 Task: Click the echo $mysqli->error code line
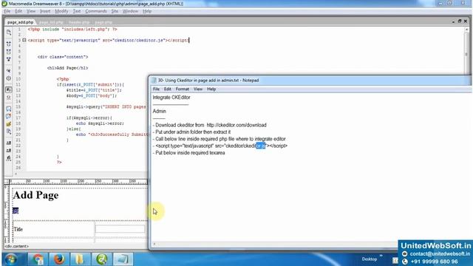coord(100,123)
